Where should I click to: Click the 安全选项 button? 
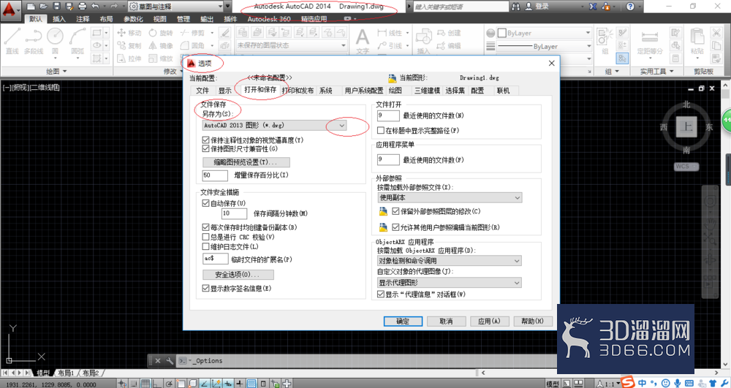point(238,274)
